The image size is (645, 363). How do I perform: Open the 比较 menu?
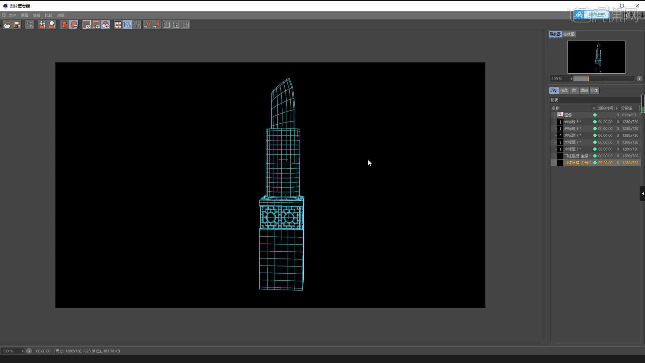pos(49,15)
